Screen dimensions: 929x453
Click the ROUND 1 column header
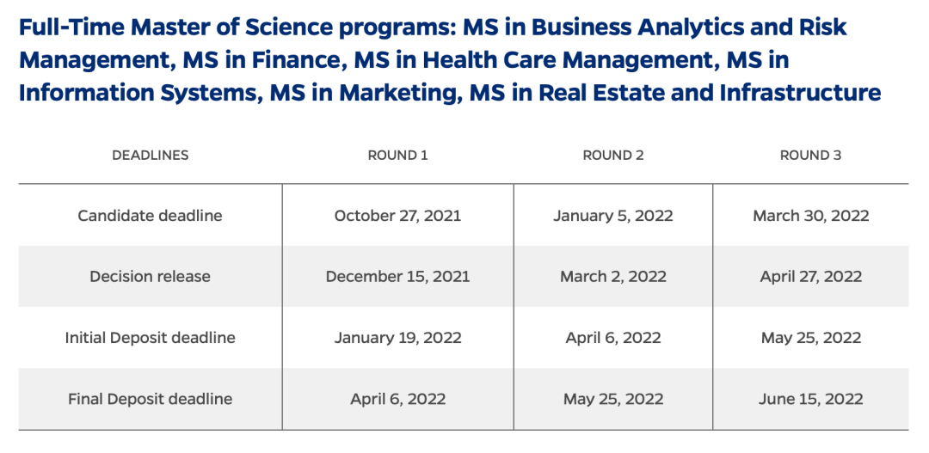[397, 155]
